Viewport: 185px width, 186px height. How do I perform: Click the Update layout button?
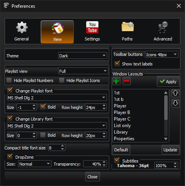pyautogui.click(x=170, y=150)
